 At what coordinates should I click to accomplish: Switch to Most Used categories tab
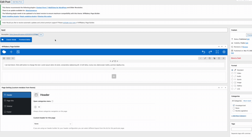click(x=247, y=101)
